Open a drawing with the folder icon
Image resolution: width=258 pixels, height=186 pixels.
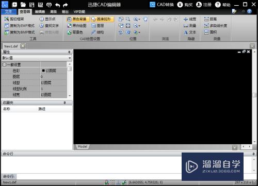[x=23, y=5]
